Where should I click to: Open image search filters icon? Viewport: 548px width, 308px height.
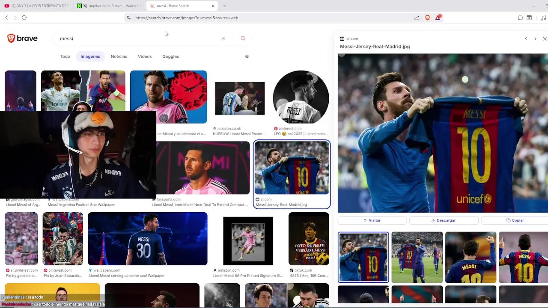click(x=247, y=56)
